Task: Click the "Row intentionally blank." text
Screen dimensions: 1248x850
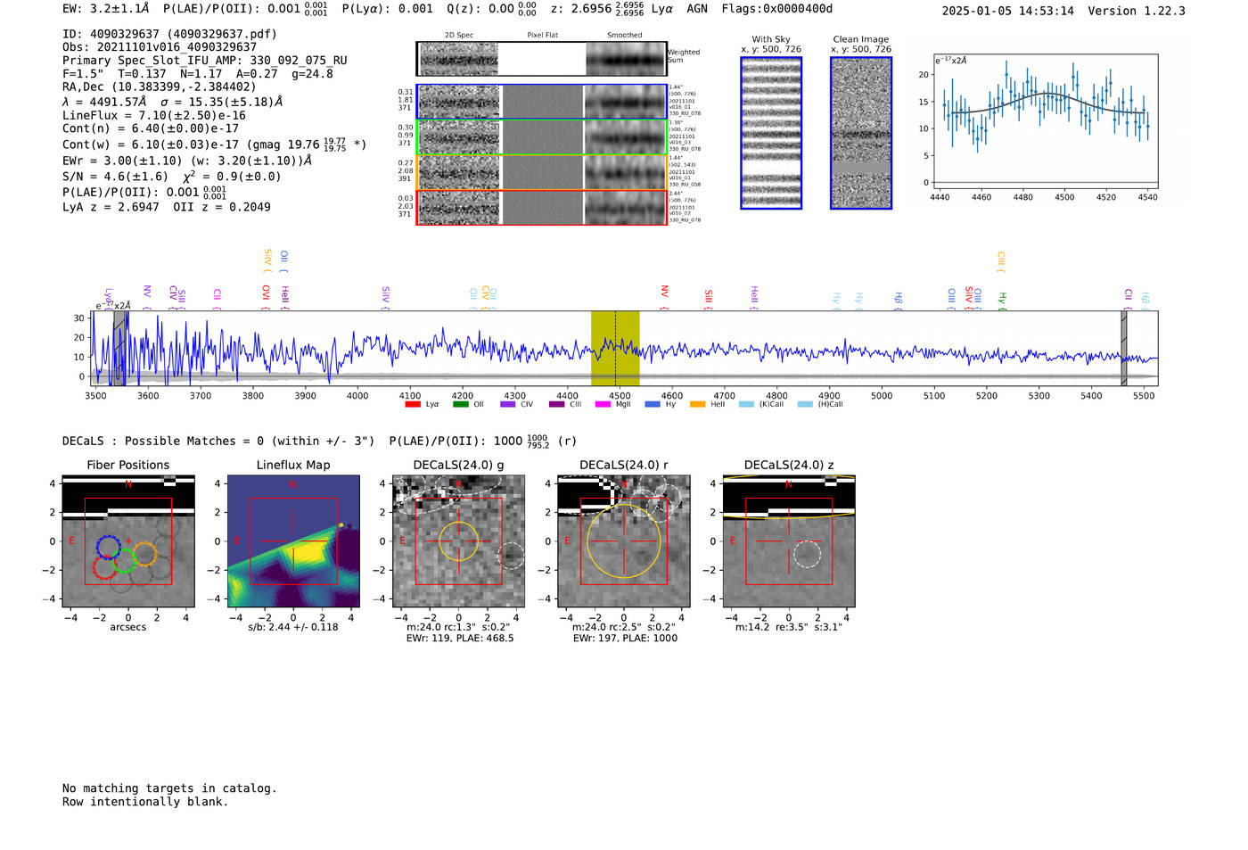Action: click(145, 802)
